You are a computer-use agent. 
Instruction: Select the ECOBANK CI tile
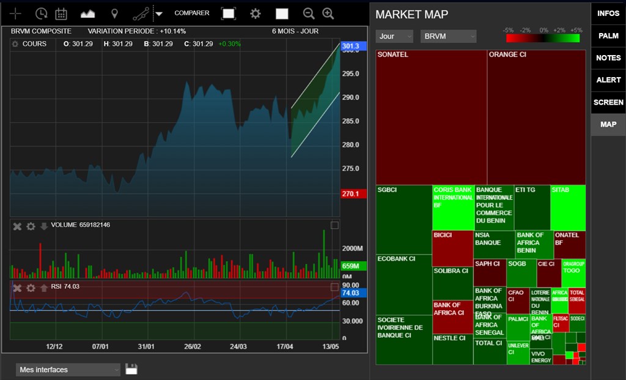coord(404,285)
